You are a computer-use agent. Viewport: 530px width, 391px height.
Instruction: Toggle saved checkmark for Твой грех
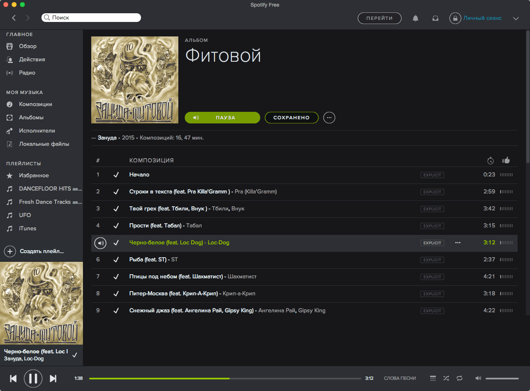pos(116,209)
